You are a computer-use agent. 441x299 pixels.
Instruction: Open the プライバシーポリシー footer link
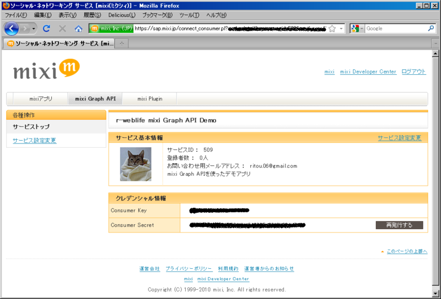[x=189, y=269]
